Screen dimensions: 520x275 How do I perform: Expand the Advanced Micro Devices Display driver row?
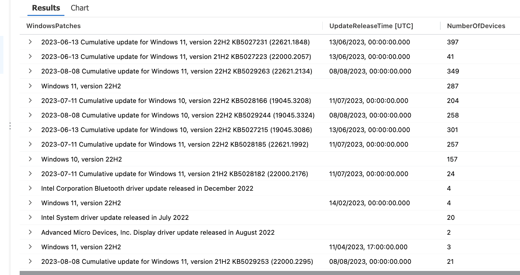coord(30,232)
